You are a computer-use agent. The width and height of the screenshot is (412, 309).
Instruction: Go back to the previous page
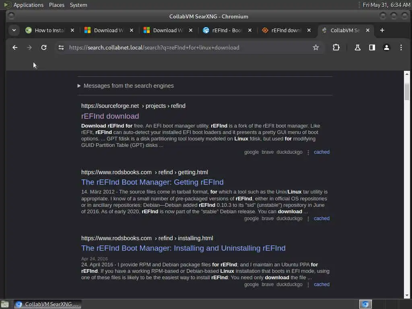pos(15,47)
